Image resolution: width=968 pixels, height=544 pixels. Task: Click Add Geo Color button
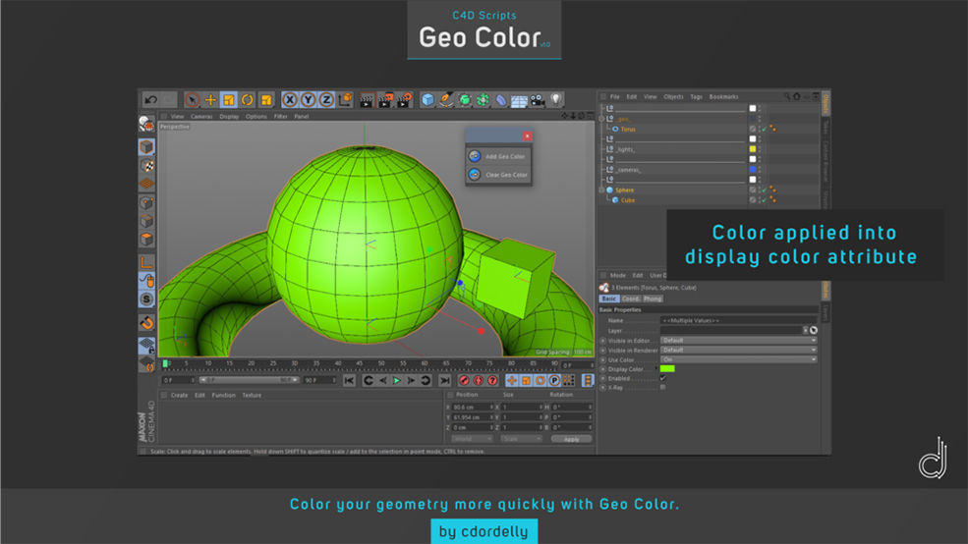click(x=498, y=156)
